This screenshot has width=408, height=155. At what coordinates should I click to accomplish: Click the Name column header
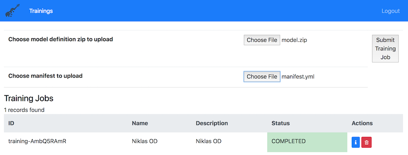(x=140, y=123)
